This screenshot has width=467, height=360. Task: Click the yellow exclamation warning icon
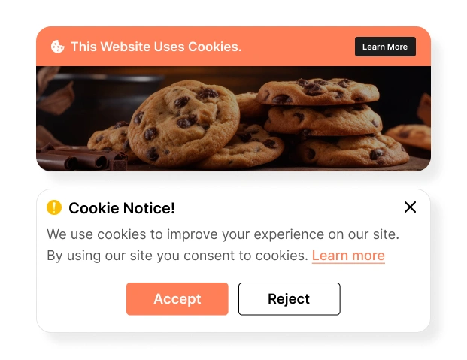[54, 207]
